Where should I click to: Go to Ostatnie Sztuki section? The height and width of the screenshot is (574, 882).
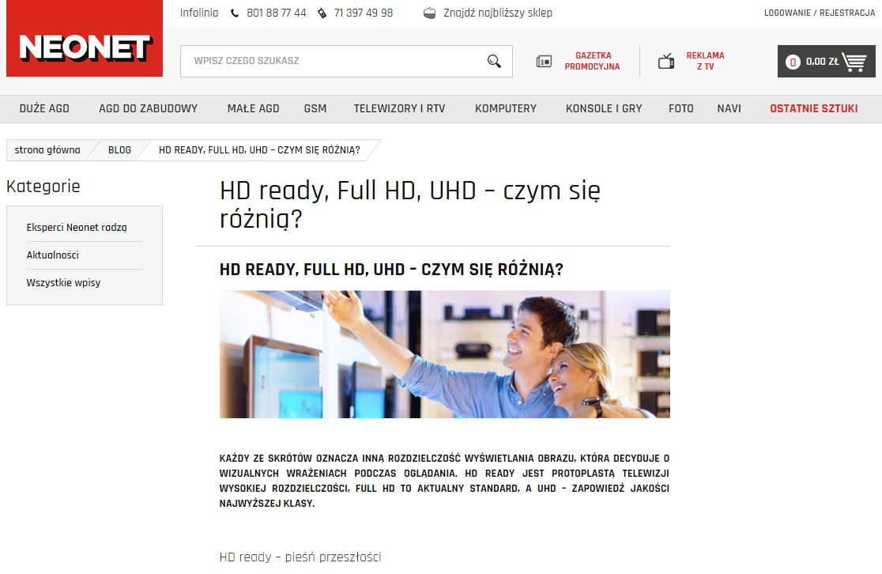[x=813, y=108]
